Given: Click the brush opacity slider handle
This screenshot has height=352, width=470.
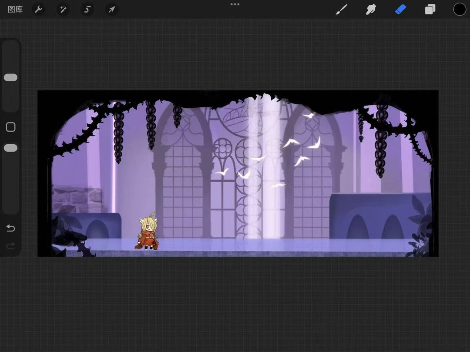Looking at the screenshot, I should point(10,148).
